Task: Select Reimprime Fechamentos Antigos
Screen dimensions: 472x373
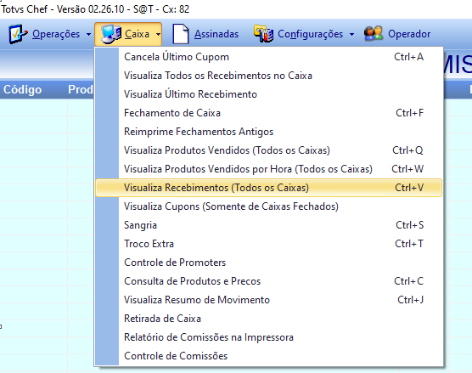Action: pyautogui.click(x=269, y=132)
